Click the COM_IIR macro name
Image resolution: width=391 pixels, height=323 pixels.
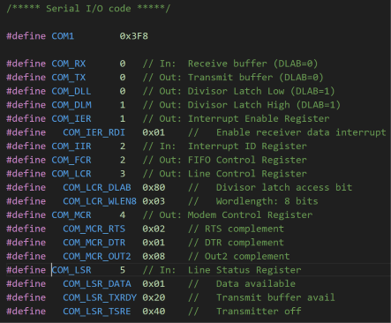point(71,146)
